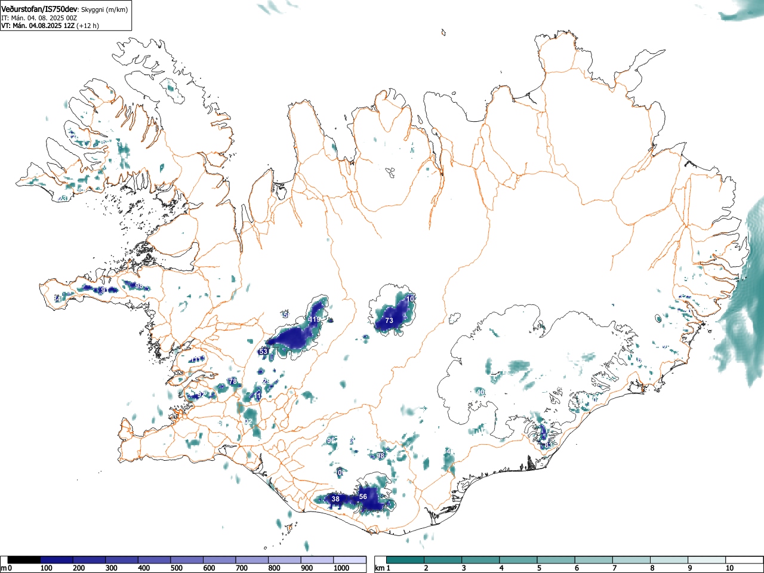Click the '23' value in the Westfjords
764x573 pixels.
coord(63,198)
